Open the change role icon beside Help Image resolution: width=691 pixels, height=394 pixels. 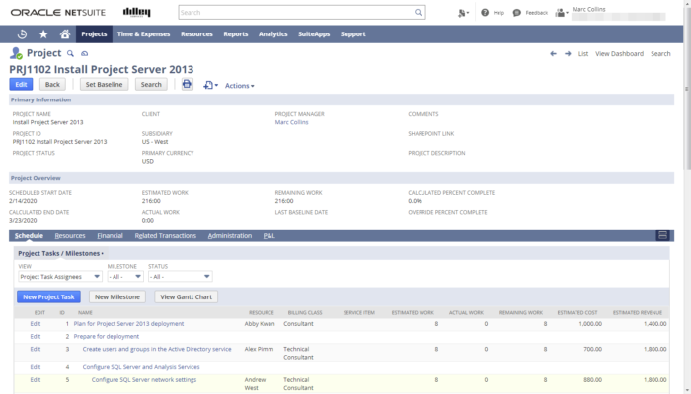[463, 13]
